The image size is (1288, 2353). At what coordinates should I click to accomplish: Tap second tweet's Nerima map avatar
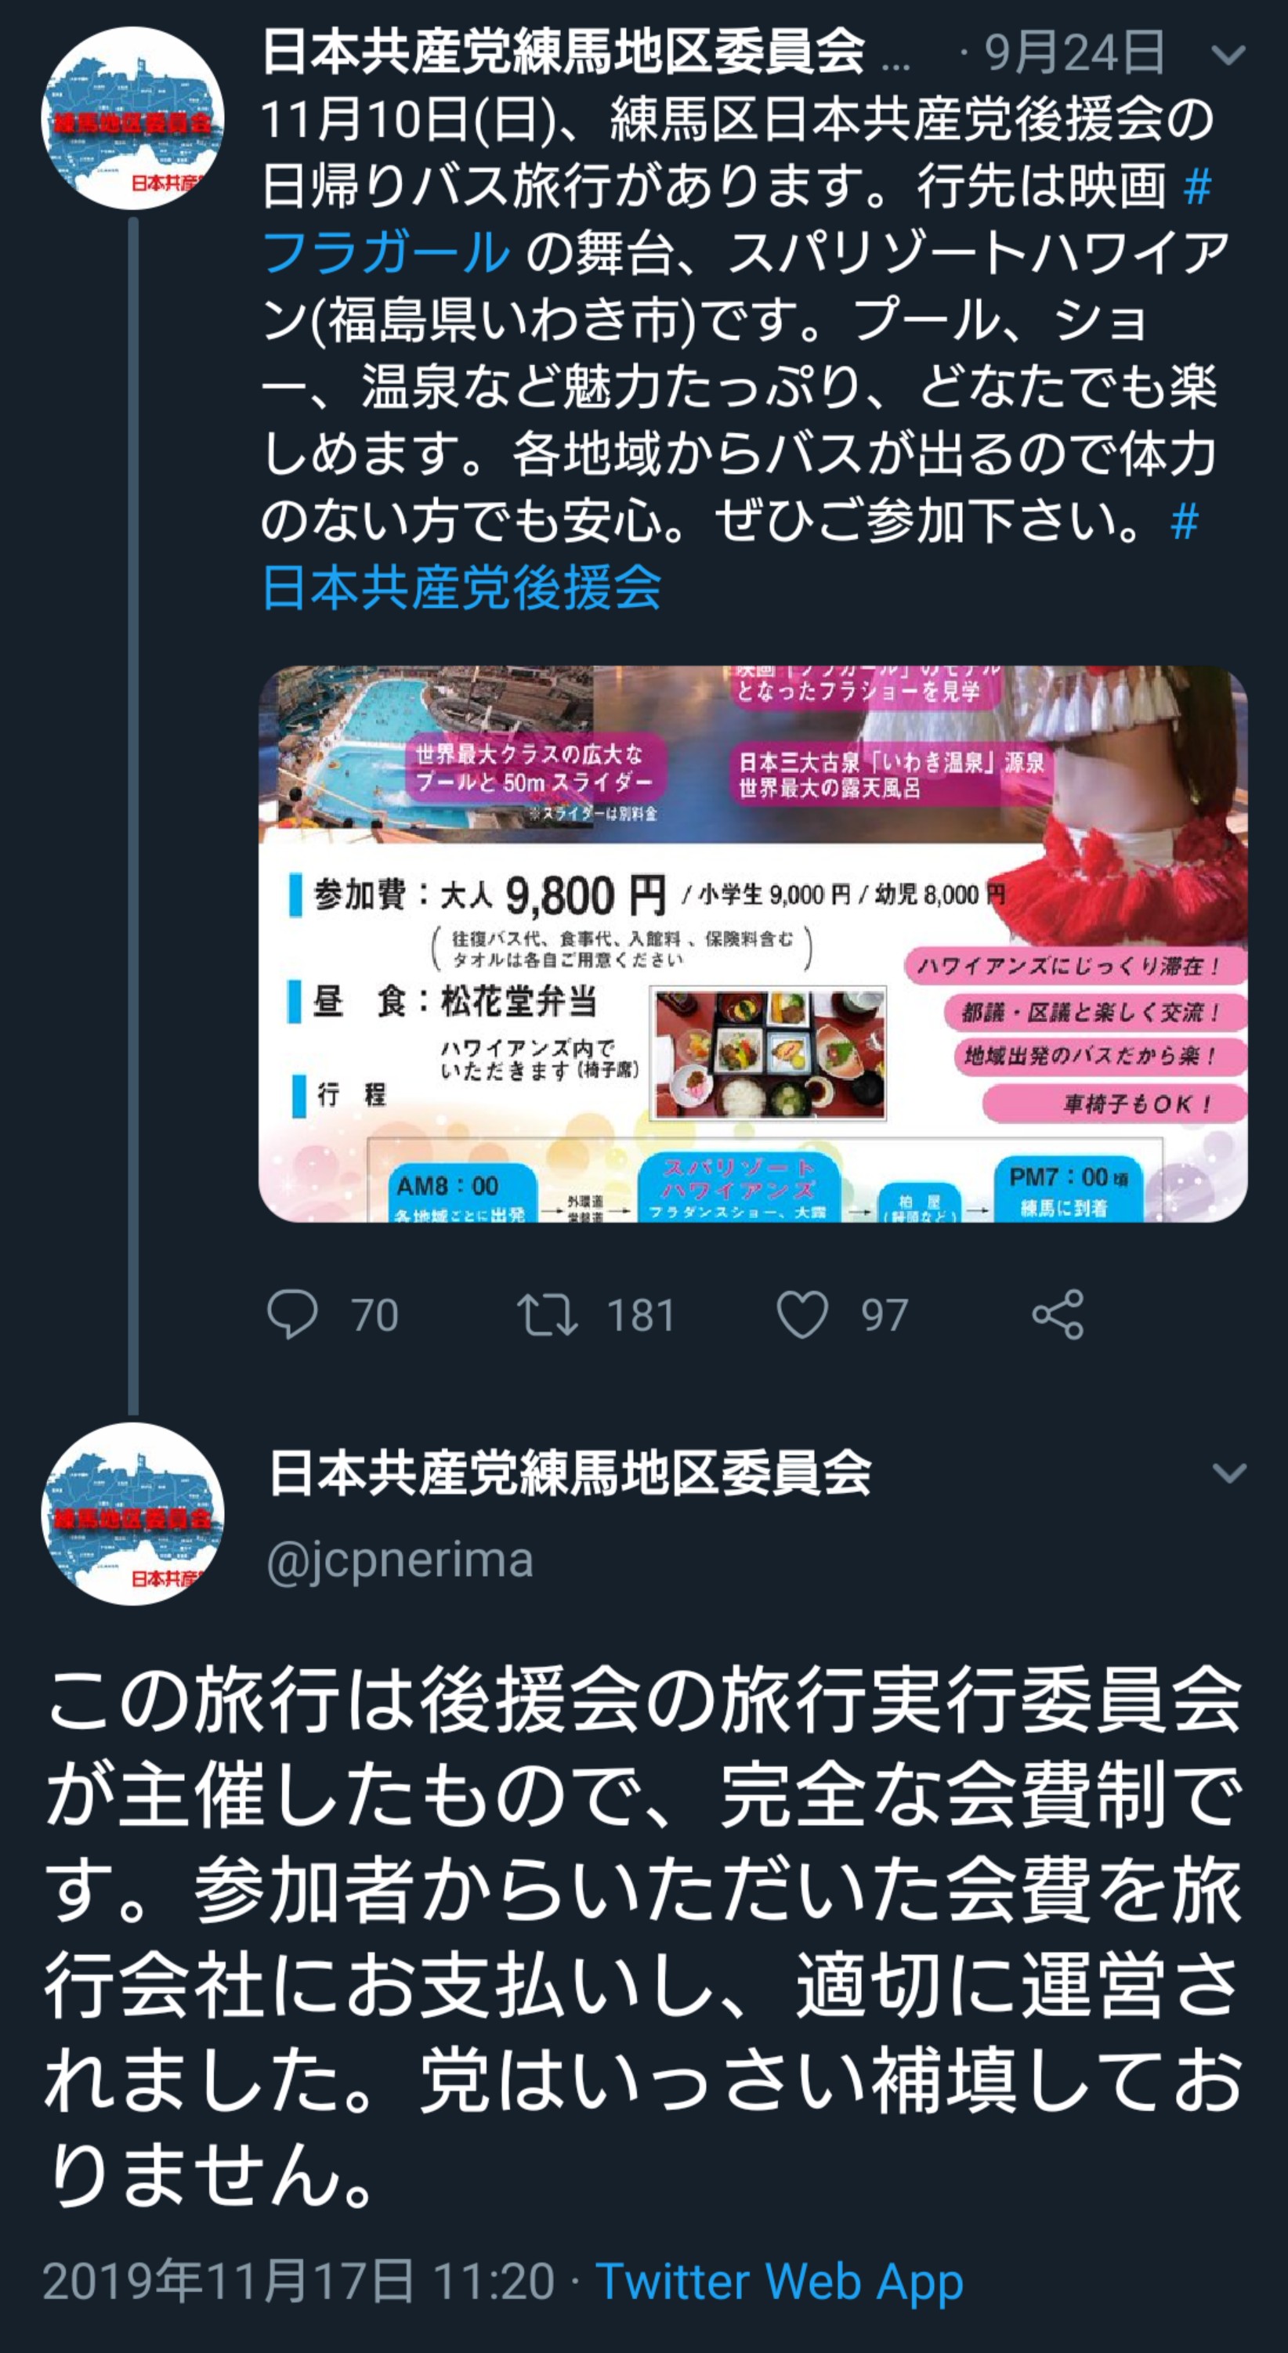(133, 1513)
